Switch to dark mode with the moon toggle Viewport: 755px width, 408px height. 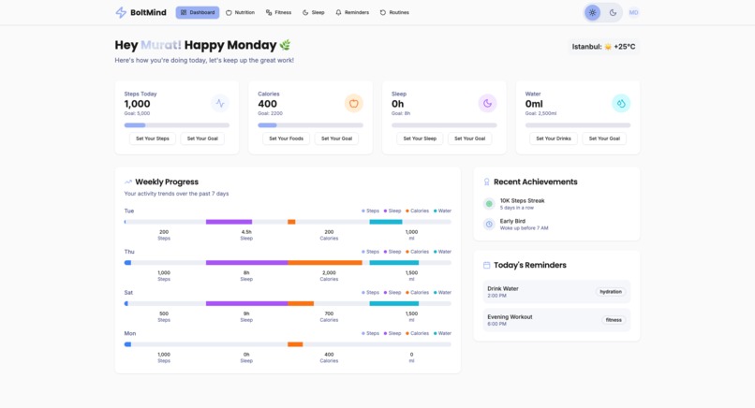click(613, 12)
